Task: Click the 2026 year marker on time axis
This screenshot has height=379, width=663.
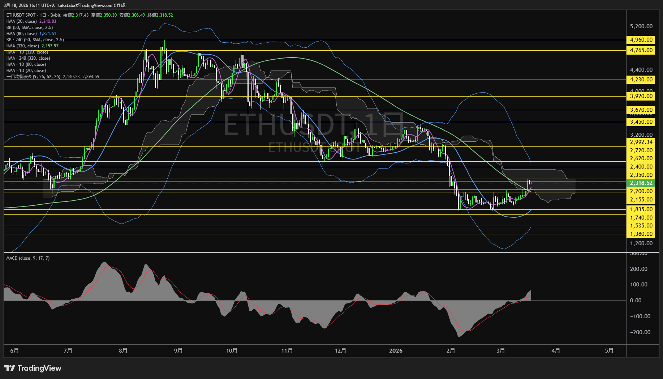Action: pos(396,351)
